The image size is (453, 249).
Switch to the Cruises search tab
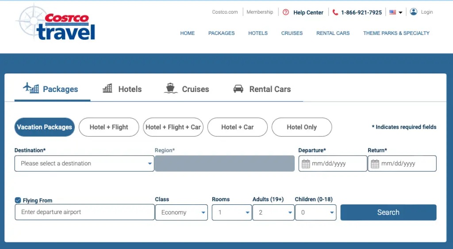click(x=187, y=89)
